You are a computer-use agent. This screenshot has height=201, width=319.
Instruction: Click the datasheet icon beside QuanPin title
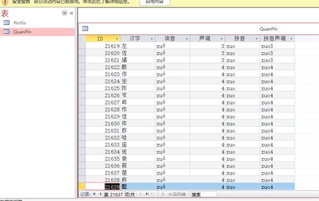click(x=85, y=29)
